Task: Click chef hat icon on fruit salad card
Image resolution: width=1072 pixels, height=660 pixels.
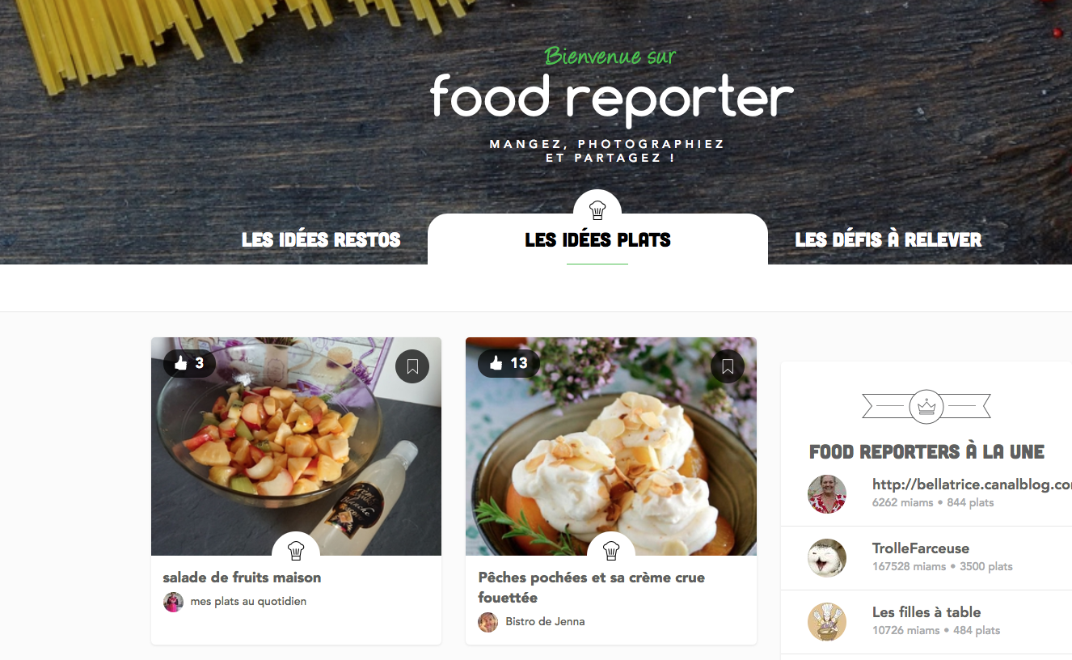Action: [296, 550]
